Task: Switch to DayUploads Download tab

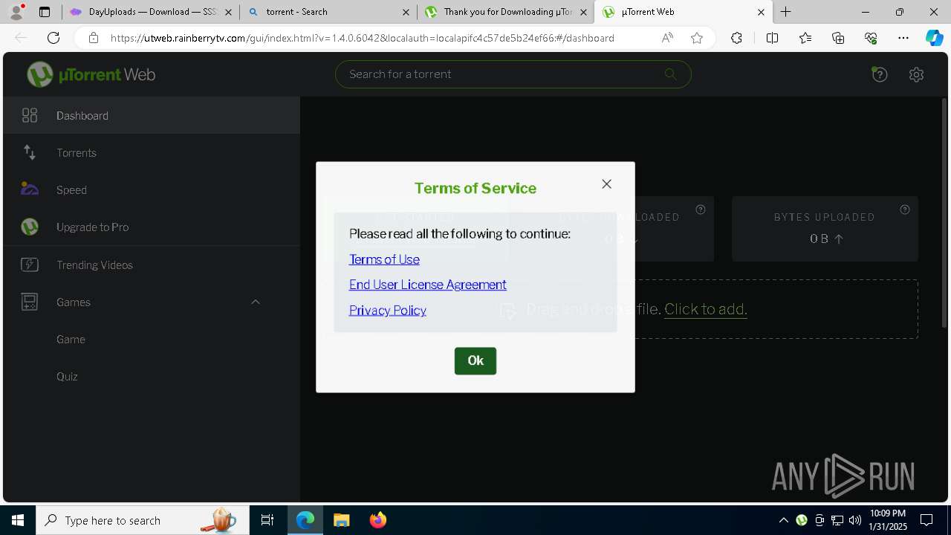Action: [152, 12]
